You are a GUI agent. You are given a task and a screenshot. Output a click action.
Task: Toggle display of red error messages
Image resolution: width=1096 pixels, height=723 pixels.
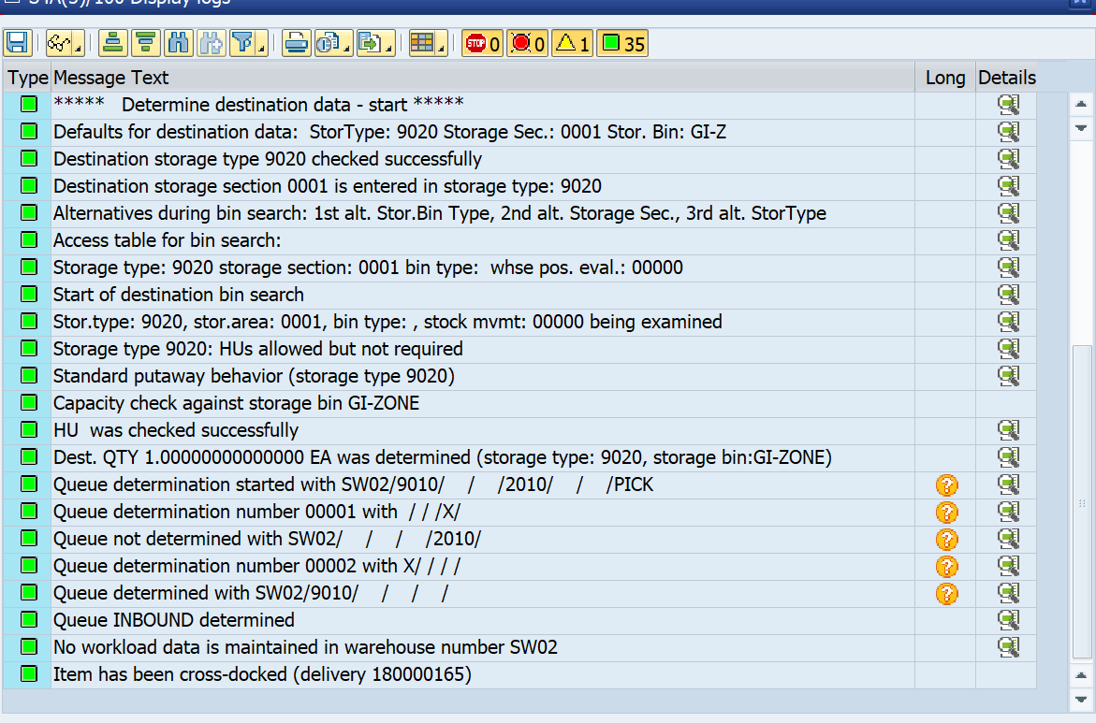[x=527, y=42]
